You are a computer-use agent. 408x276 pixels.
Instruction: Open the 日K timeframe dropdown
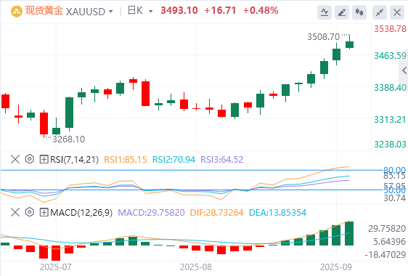[151, 12]
